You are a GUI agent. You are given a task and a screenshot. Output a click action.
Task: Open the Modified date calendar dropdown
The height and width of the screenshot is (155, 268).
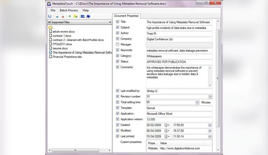tap(167, 131)
